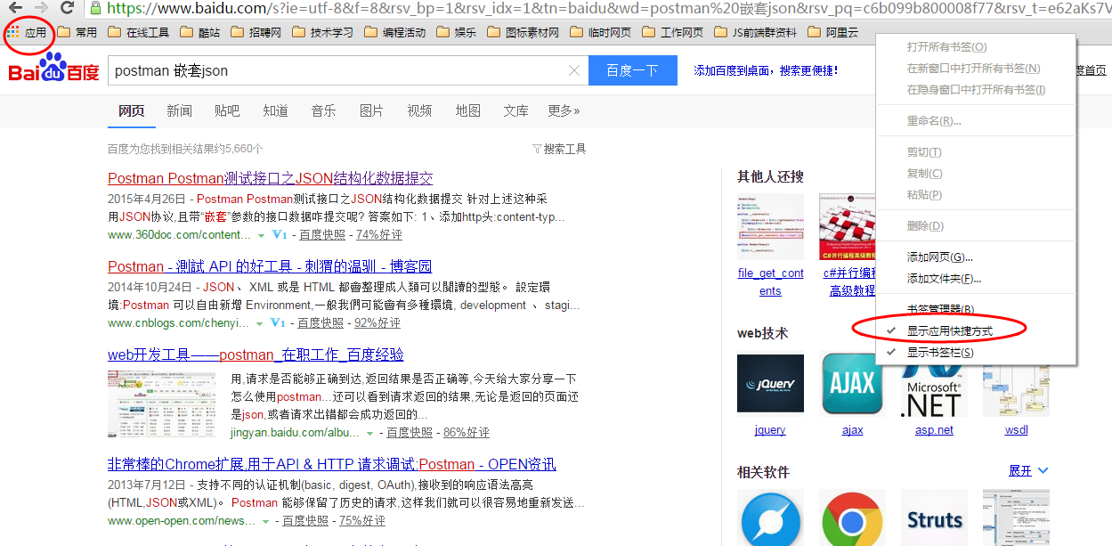The width and height of the screenshot is (1112, 546).
Task: Open 搜索工具 filter options
Action: point(559,149)
